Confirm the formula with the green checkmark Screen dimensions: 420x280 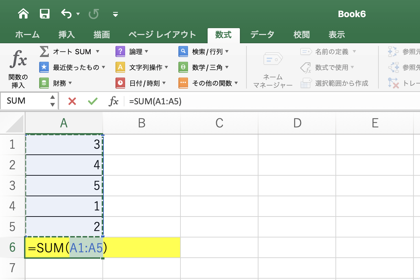[92, 101]
